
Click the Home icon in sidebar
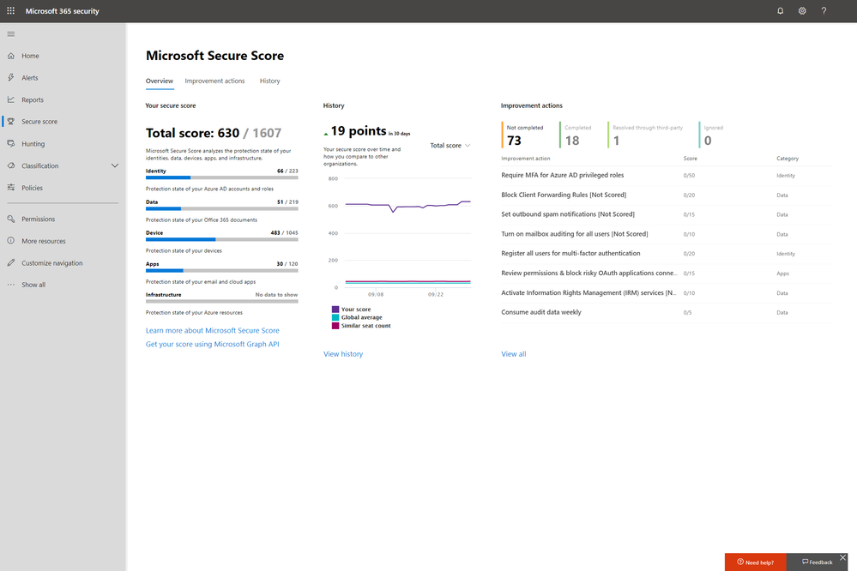coord(11,56)
